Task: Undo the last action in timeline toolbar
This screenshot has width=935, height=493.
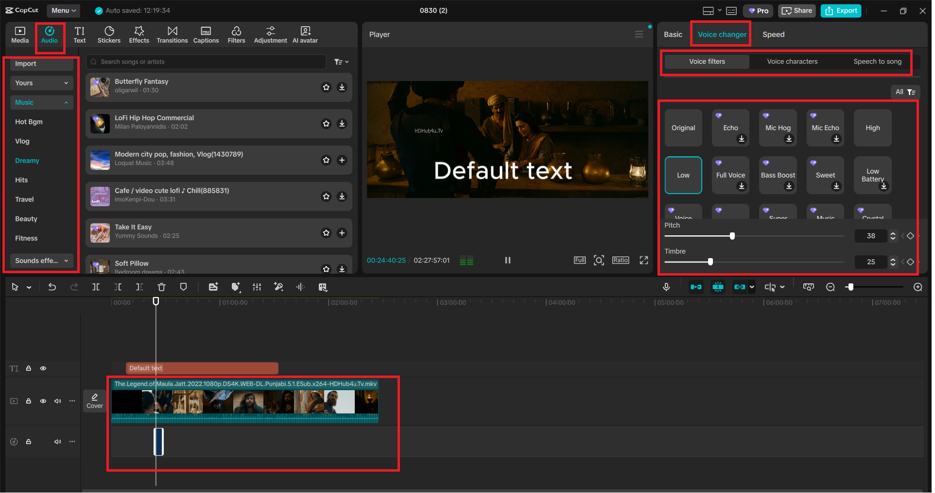Action: [x=52, y=287]
